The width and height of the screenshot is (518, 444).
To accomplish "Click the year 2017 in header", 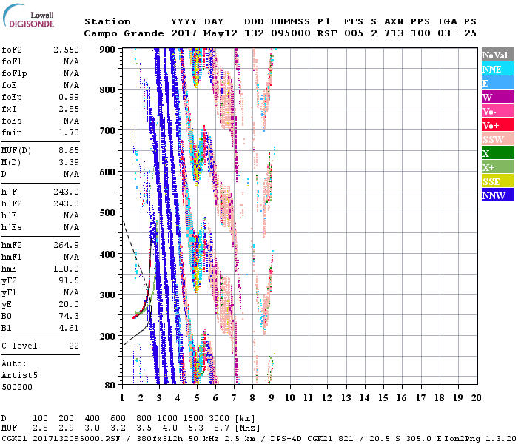I will click(x=184, y=33).
